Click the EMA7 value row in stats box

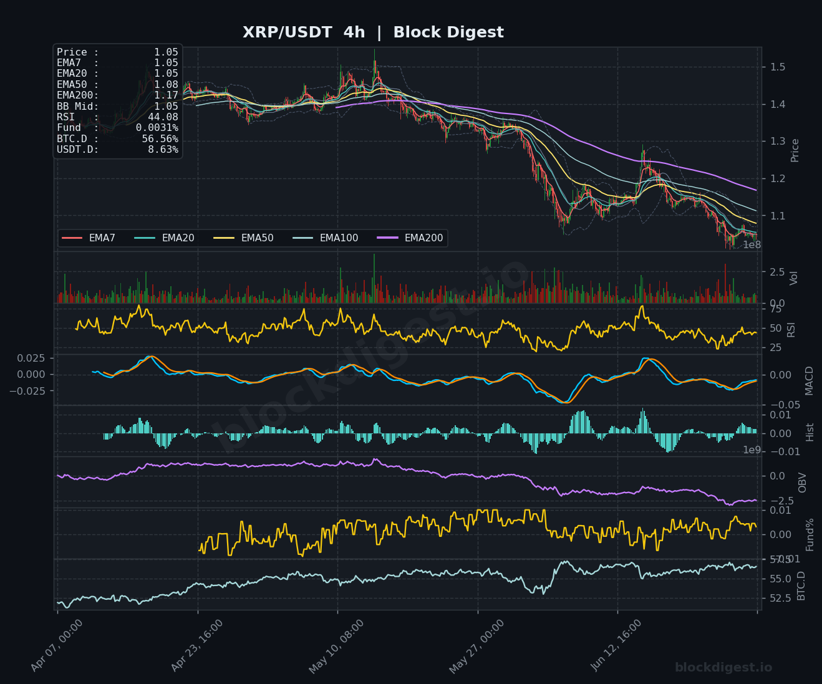[x=117, y=63]
